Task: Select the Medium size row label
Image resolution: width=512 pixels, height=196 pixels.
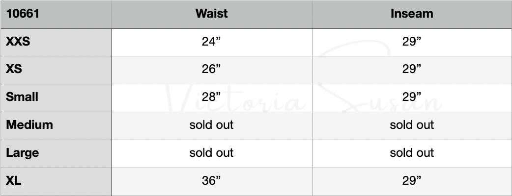Action: click(x=29, y=125)
